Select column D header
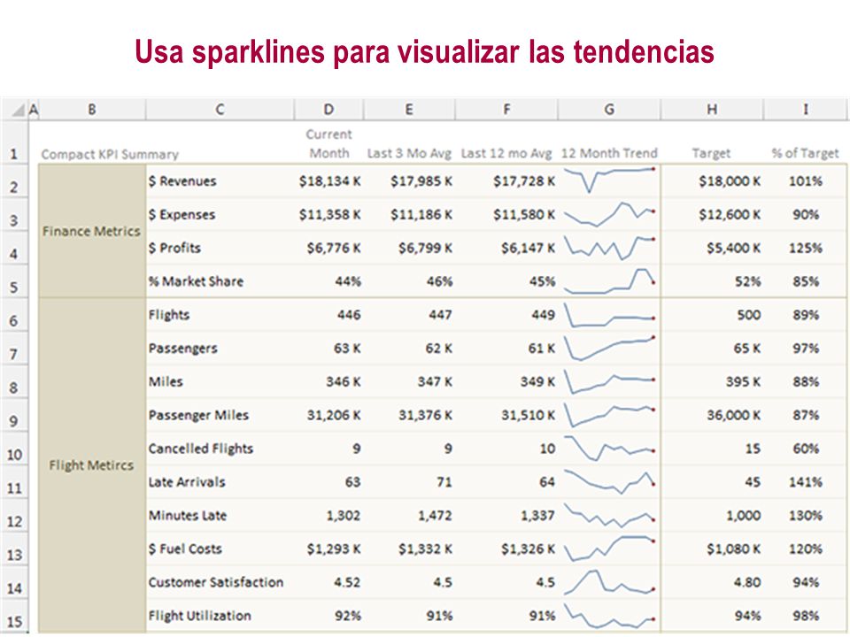 [x=328, y=110]
